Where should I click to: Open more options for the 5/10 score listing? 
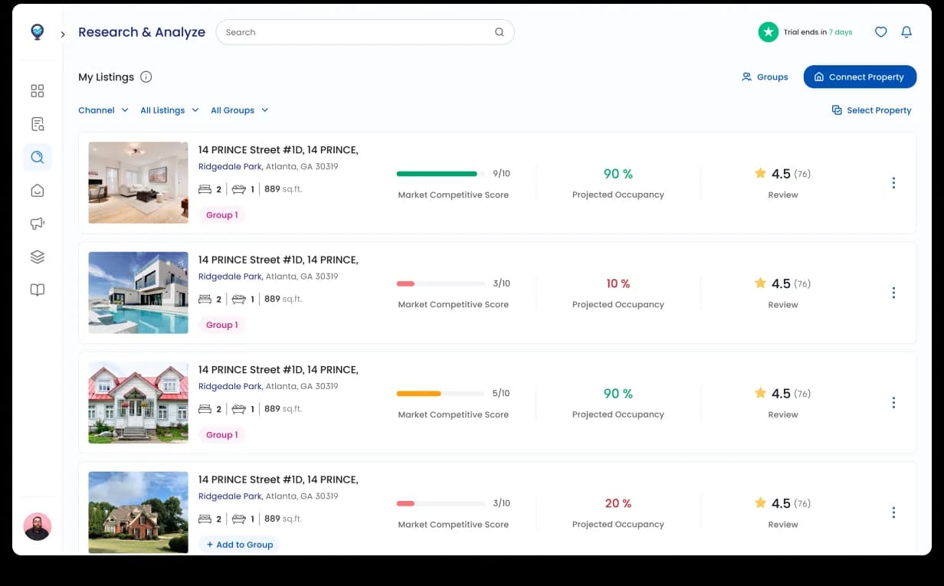(893, 402)
